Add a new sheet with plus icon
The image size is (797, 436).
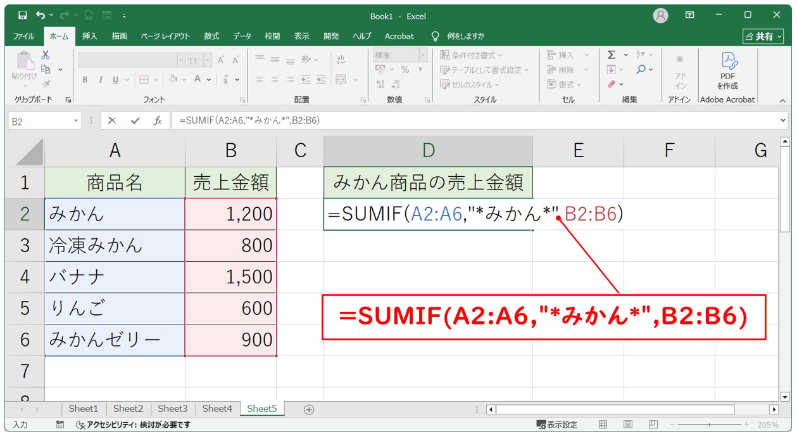click(x=309, y=409)
